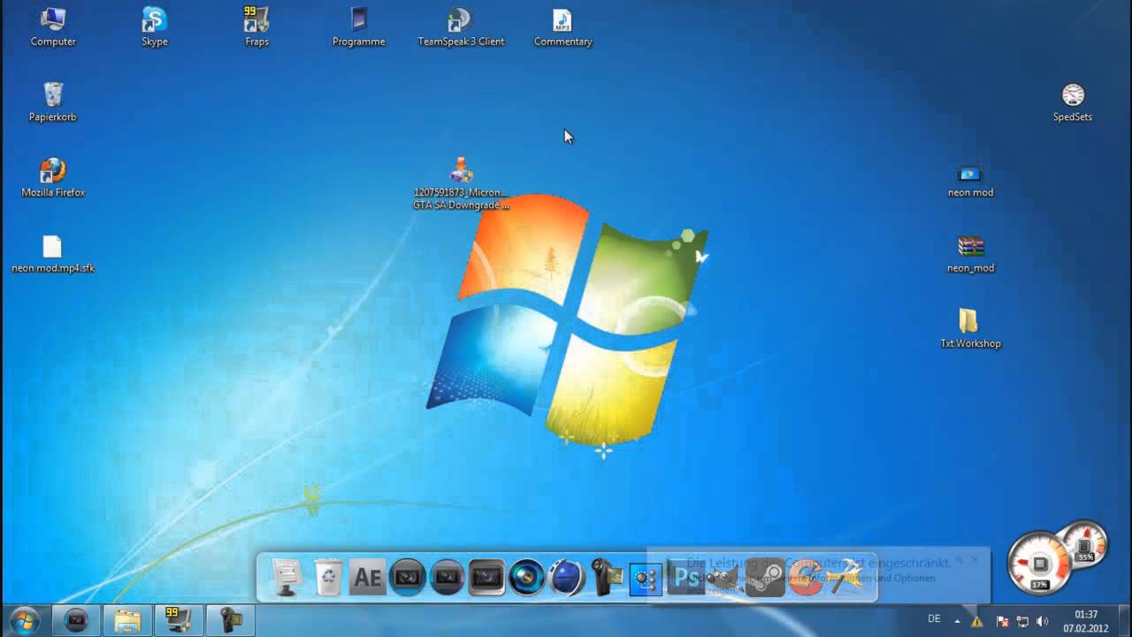The height and width of the screenshot is (637, 1132).
Task: Open the neon_mod WinRAR archive
Action: point(970,253)
